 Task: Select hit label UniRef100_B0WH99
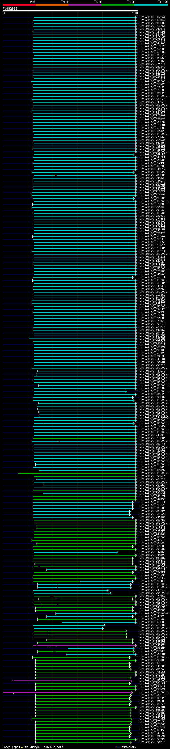tap(152, 122)
